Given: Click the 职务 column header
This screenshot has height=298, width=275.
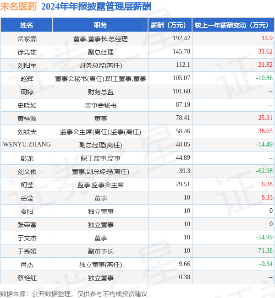Looking at the screenshot, I should click(100, 25).
